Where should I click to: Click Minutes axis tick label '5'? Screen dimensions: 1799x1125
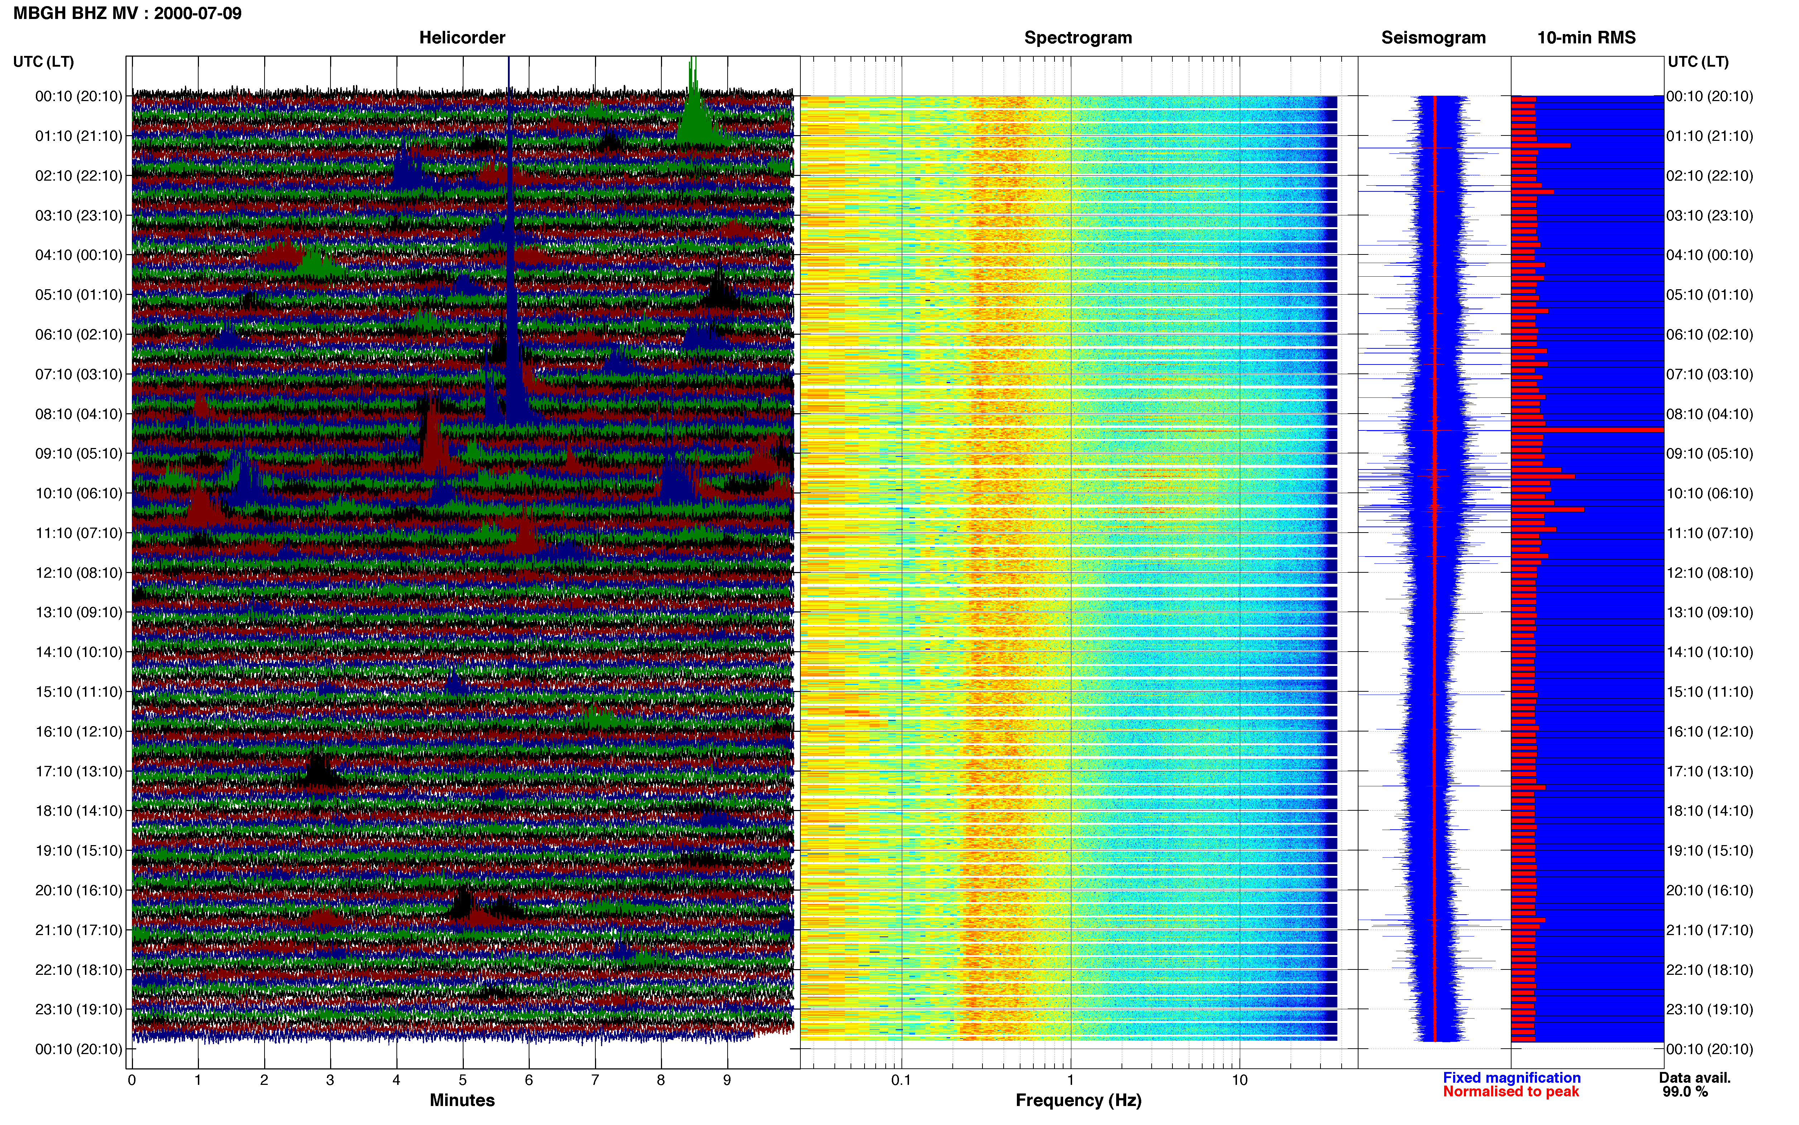point(463,1080)
